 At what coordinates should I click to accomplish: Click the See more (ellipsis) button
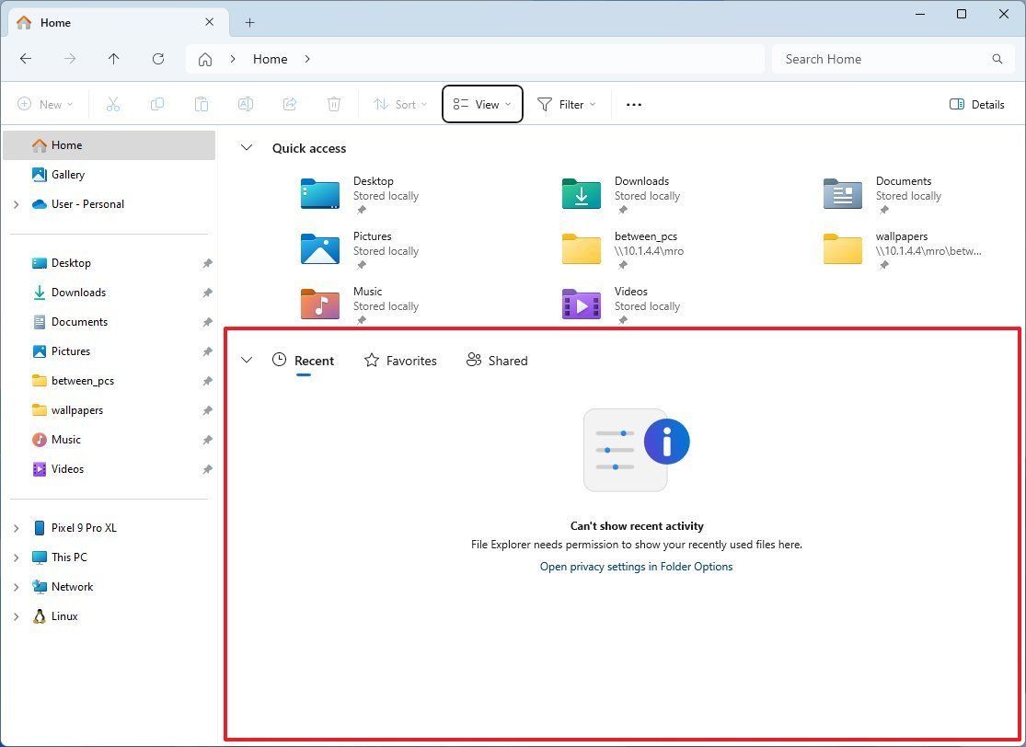(633, 104)
